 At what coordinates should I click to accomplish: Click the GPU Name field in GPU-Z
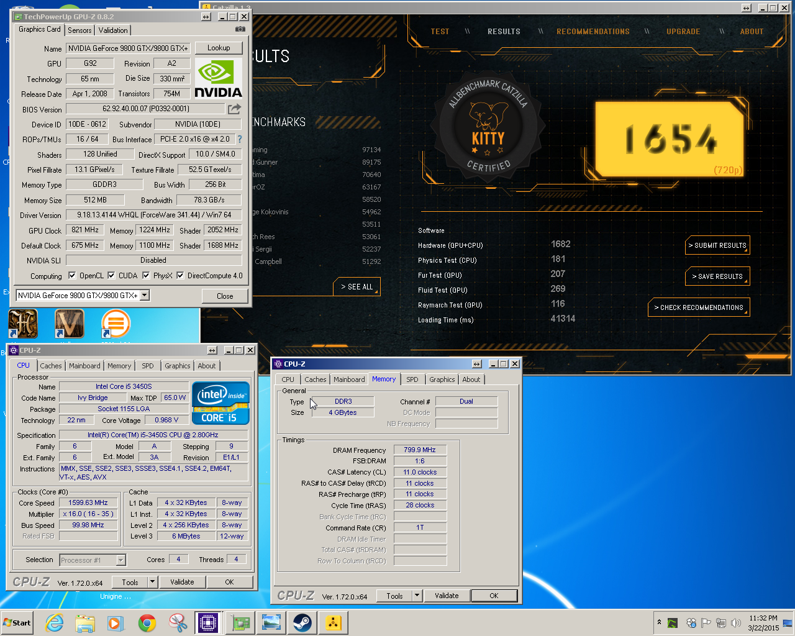pyautogui.click(x=128, y=48)
